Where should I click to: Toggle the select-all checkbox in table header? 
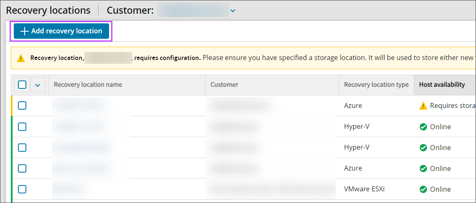(22, 85)
